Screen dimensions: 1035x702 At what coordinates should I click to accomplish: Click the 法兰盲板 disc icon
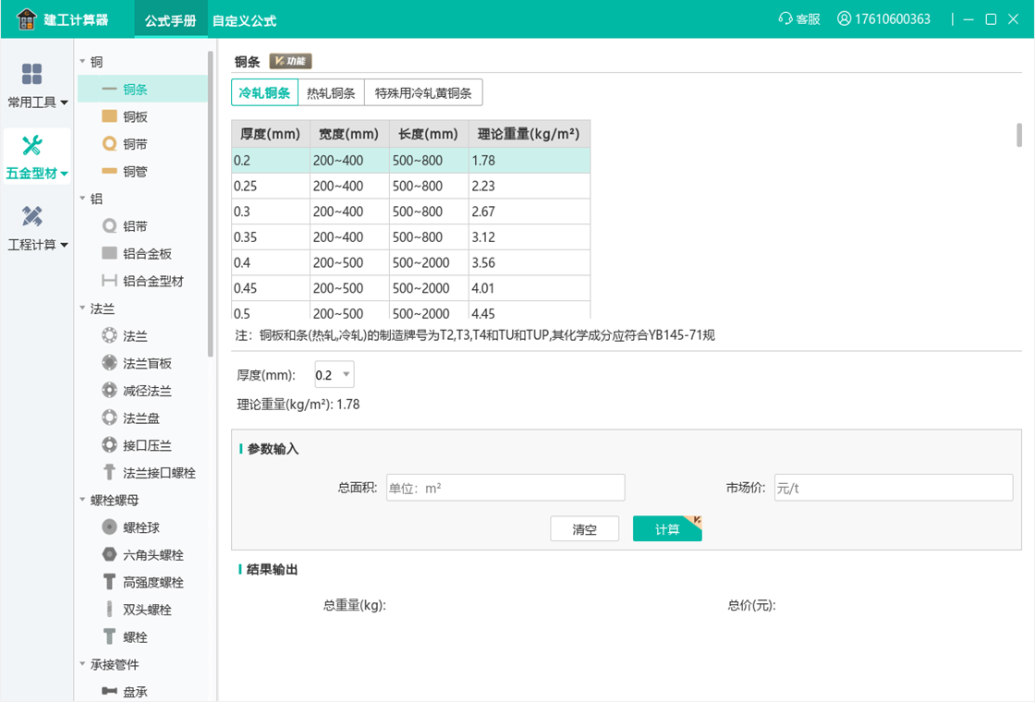coord(110,363)
